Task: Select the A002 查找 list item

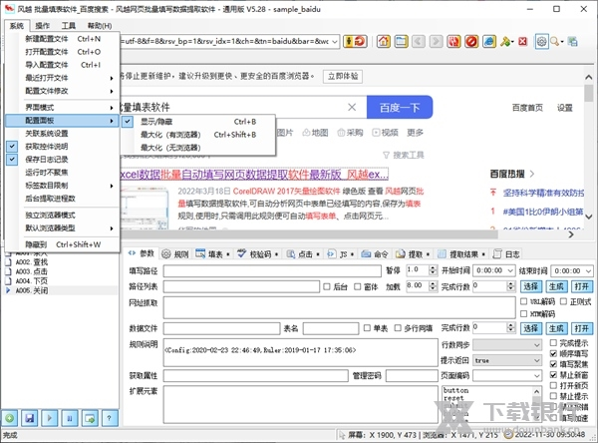Action: 31,262
